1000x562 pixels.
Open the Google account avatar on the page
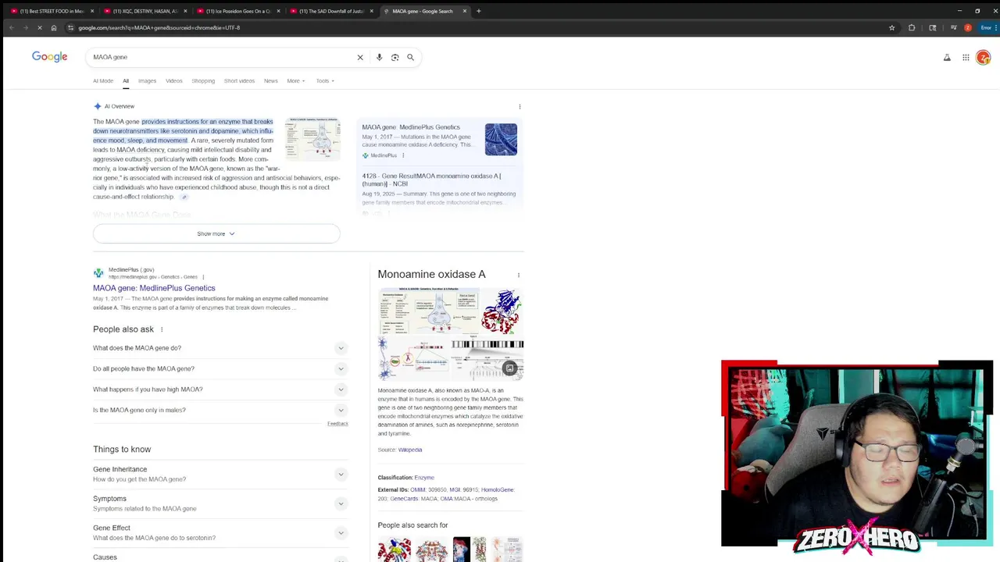click(984, 57)
